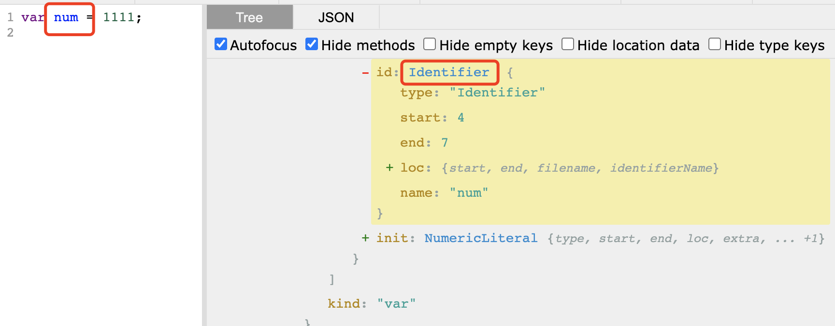Viewport: 835px width, 326px height.
Task: Collapse the id Identifier node
Action: [365, 73]
